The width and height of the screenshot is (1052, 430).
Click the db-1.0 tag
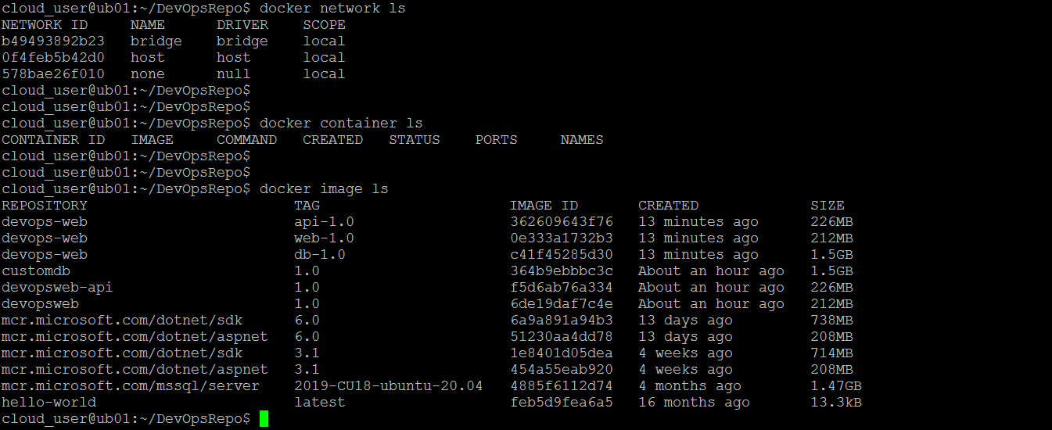point(320,255)
